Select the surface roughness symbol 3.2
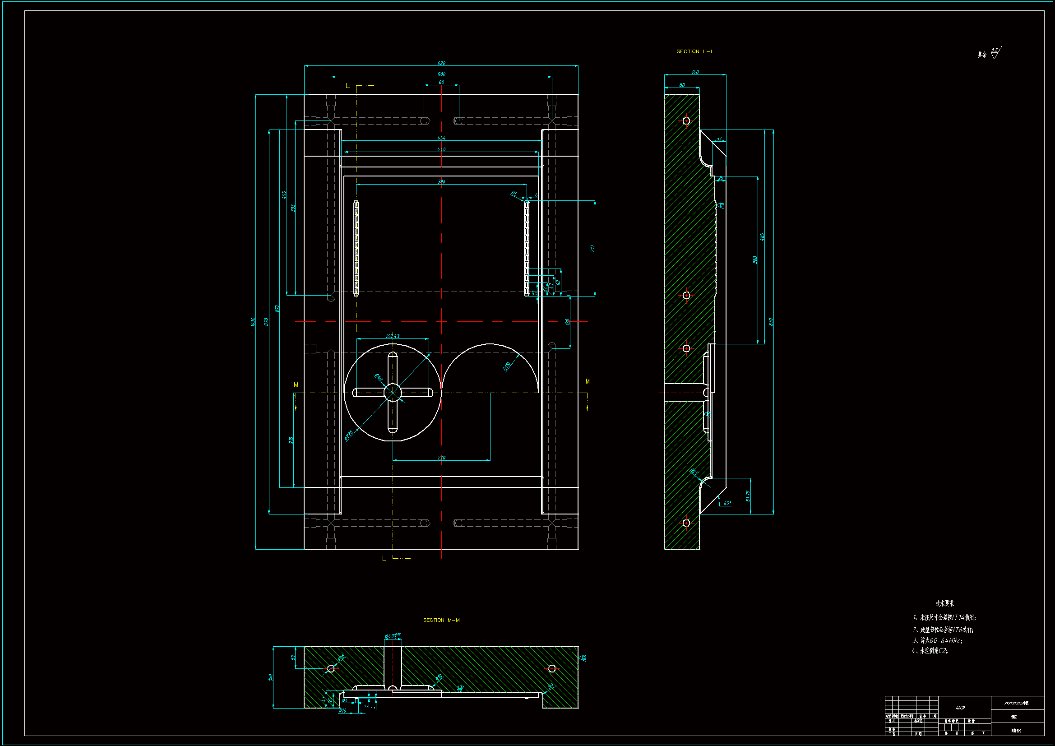Image resolution: width=1055 pixels, height=746 pixels. [x=995, y=52]
